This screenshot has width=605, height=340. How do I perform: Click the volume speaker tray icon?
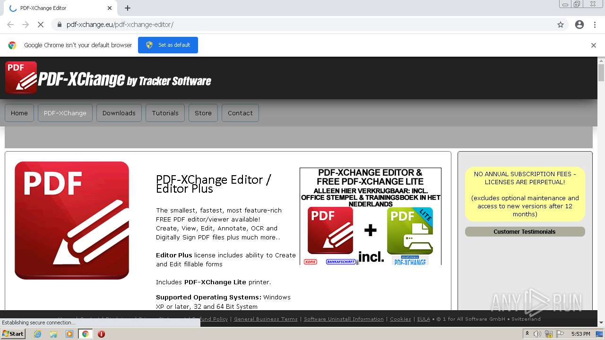click(x=537, y=334)
